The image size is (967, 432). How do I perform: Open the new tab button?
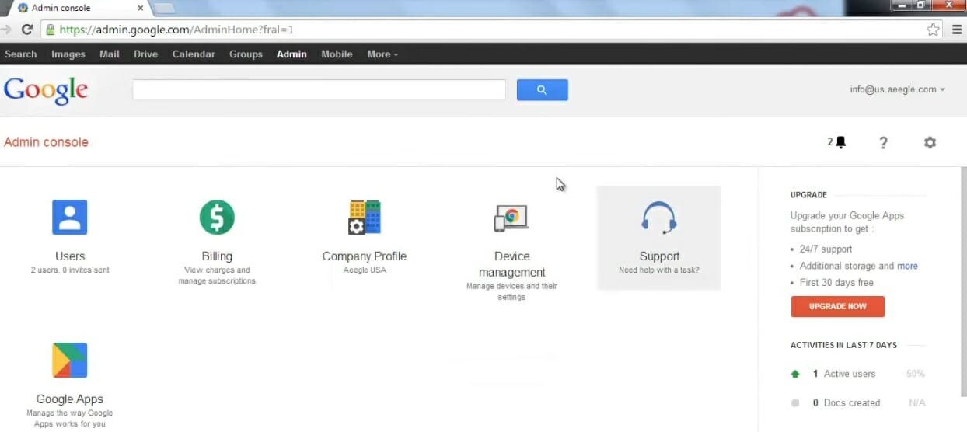click(164, 9)
